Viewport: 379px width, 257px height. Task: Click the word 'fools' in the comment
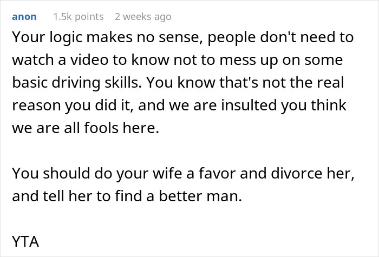pos(101,128)
